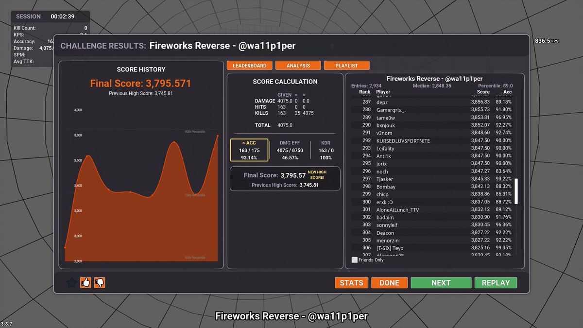Toggle the Friends Only checkbox
The image size is (583, 328).
click(x=355, y=260)
